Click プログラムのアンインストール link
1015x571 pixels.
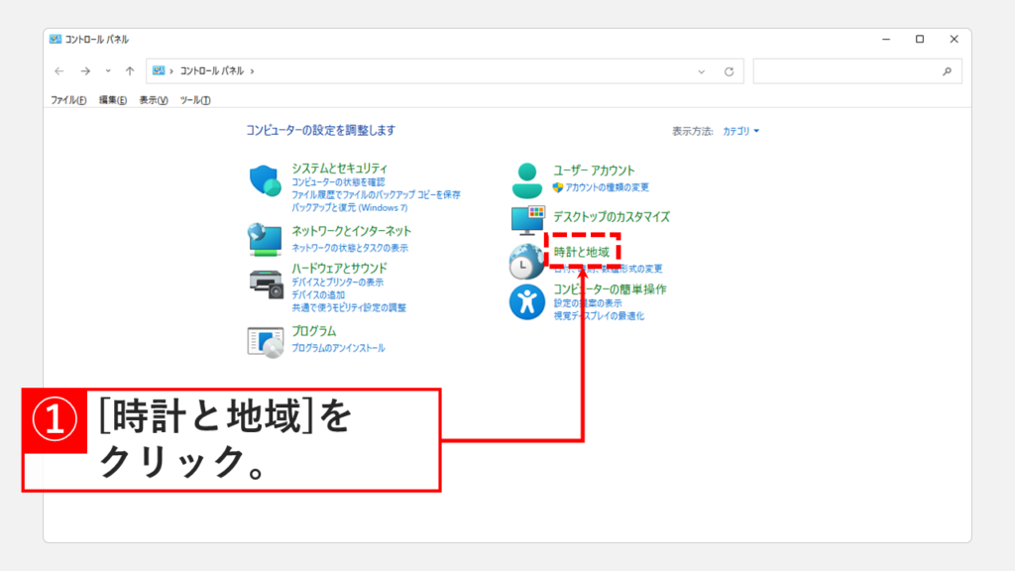pos(338,348)
